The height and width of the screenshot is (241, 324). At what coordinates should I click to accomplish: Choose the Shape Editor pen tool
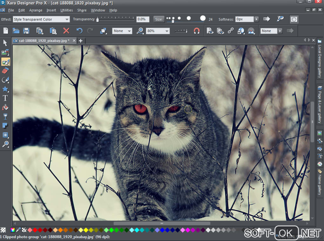coord(5,80)
